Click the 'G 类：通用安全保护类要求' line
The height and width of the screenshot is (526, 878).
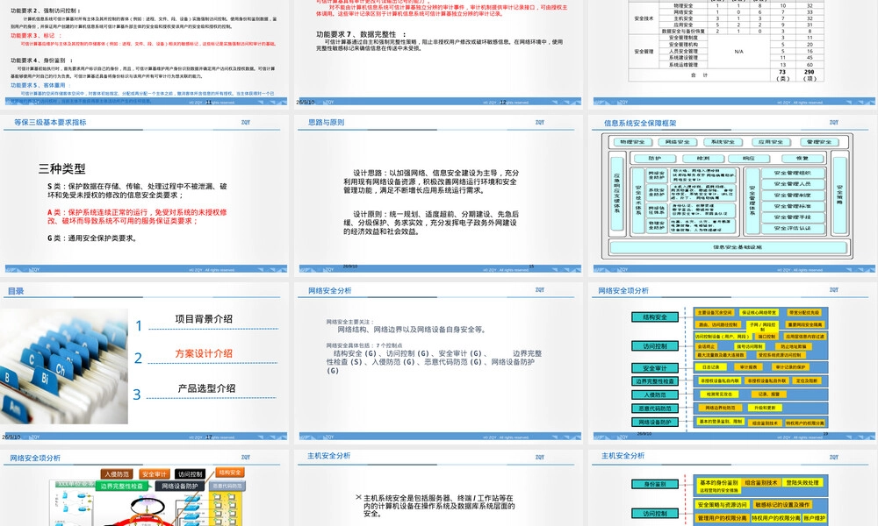[92, 238]
